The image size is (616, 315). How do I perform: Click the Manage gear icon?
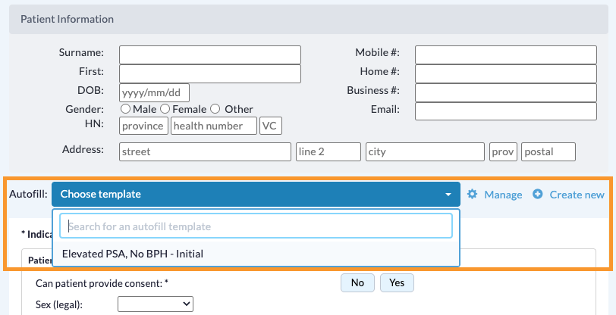[x=472, y=194]
